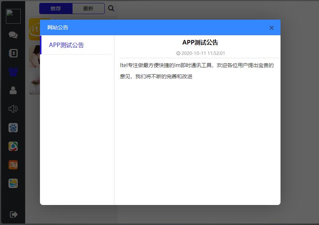Open the contacts address book icon
The height and width of the screenshot is (225, 319).
click(13, 53)
